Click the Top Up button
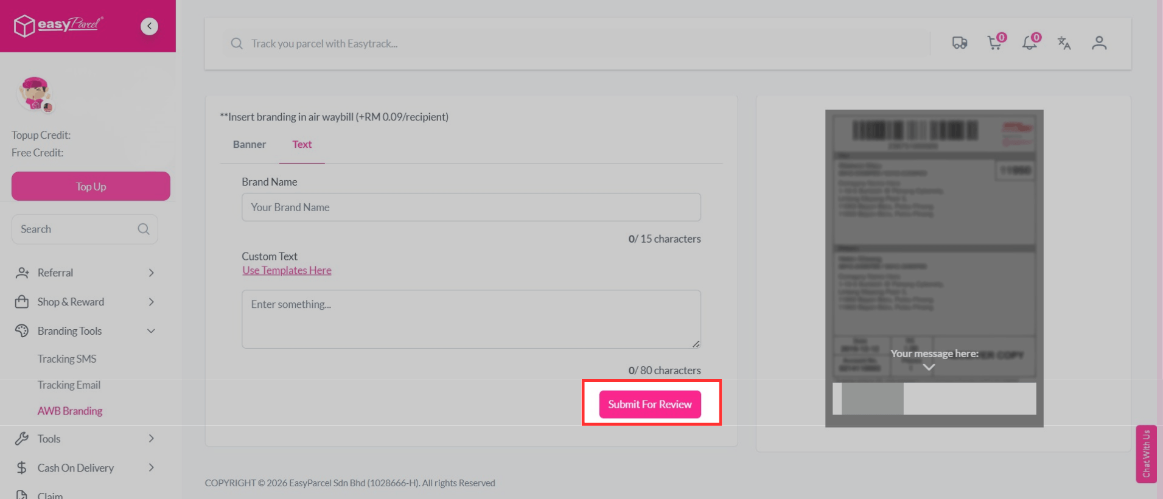The height and width of the screenshot is (499, 1163). point(91,186)
